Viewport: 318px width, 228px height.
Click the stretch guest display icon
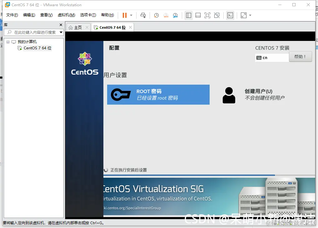tap(243, 15)
